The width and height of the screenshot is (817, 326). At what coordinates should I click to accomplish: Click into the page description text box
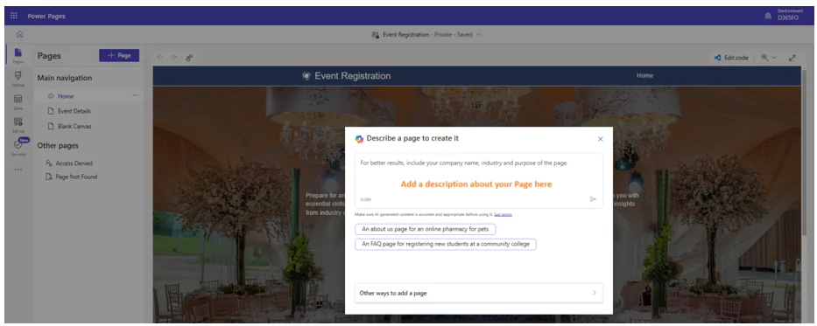click(x=478, y=180)
